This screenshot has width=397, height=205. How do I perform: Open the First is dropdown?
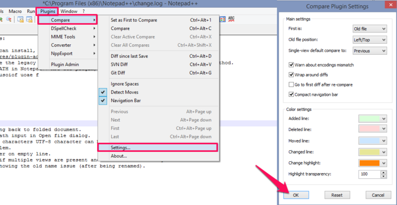pos(370,29)
